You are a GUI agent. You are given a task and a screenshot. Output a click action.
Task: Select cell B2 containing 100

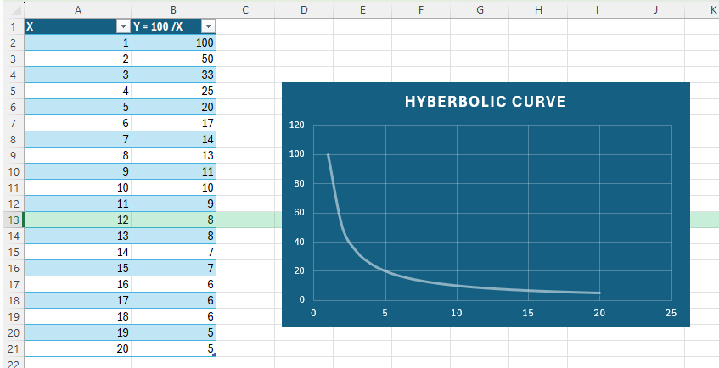pos(173,42)
